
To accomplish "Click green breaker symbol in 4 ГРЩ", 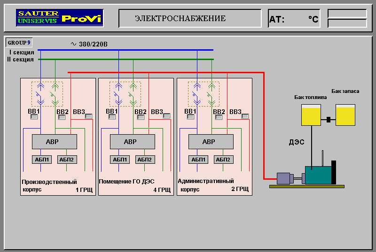I will (133, 94).
